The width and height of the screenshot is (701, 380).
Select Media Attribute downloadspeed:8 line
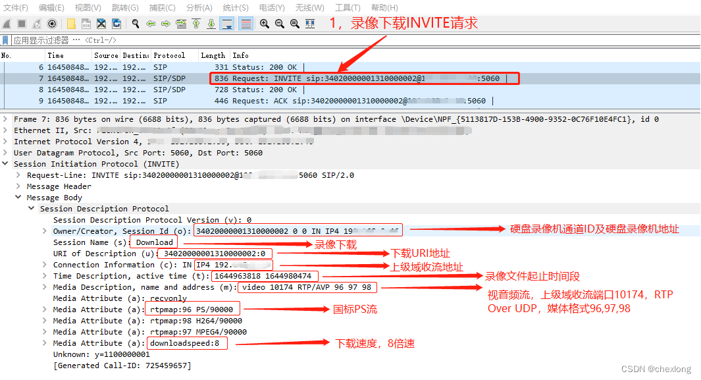[x=136, y=343]
